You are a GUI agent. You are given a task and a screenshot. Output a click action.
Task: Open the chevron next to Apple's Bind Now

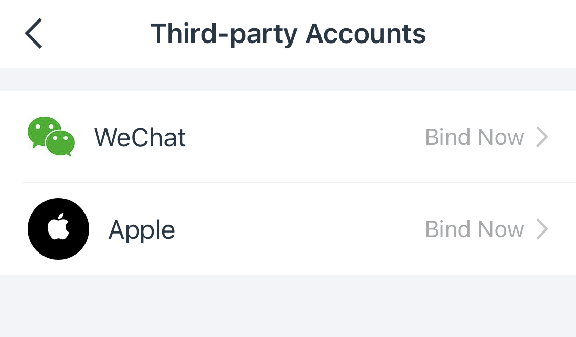tap(542, 229)
